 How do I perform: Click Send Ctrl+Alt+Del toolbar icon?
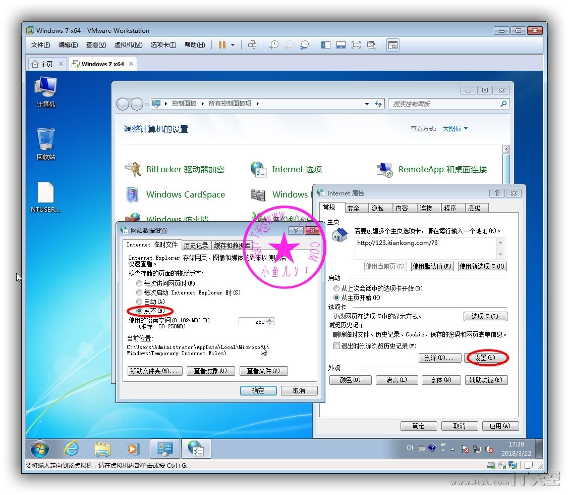252,45
